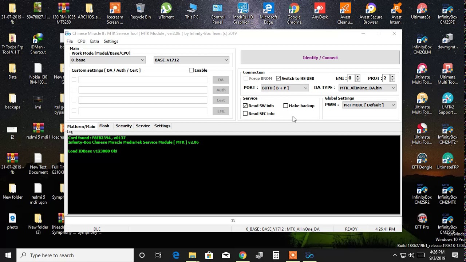Open the File menu
466x262 pixels.
70,41
